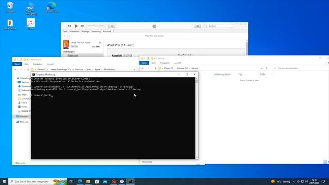Viewport: 329px width, 185px height.
Task: Click the Command Prompt vertical scrollbar
Action: (x=197, y=118)
